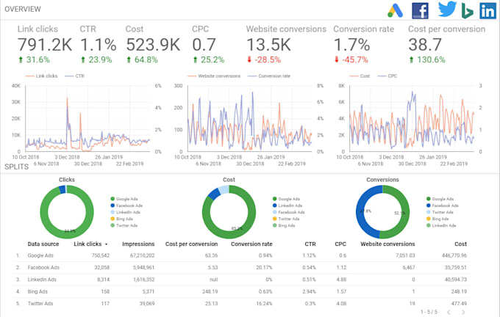Go to next table page arrow

click(x=463, y=312)
